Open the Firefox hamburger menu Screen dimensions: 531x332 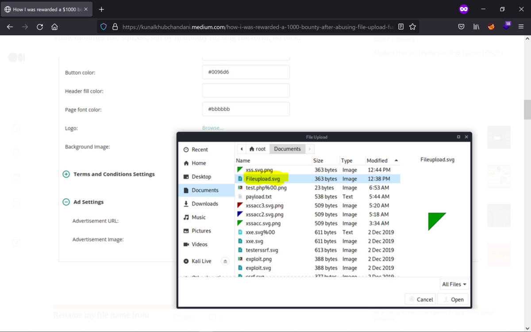coord(521,27)
